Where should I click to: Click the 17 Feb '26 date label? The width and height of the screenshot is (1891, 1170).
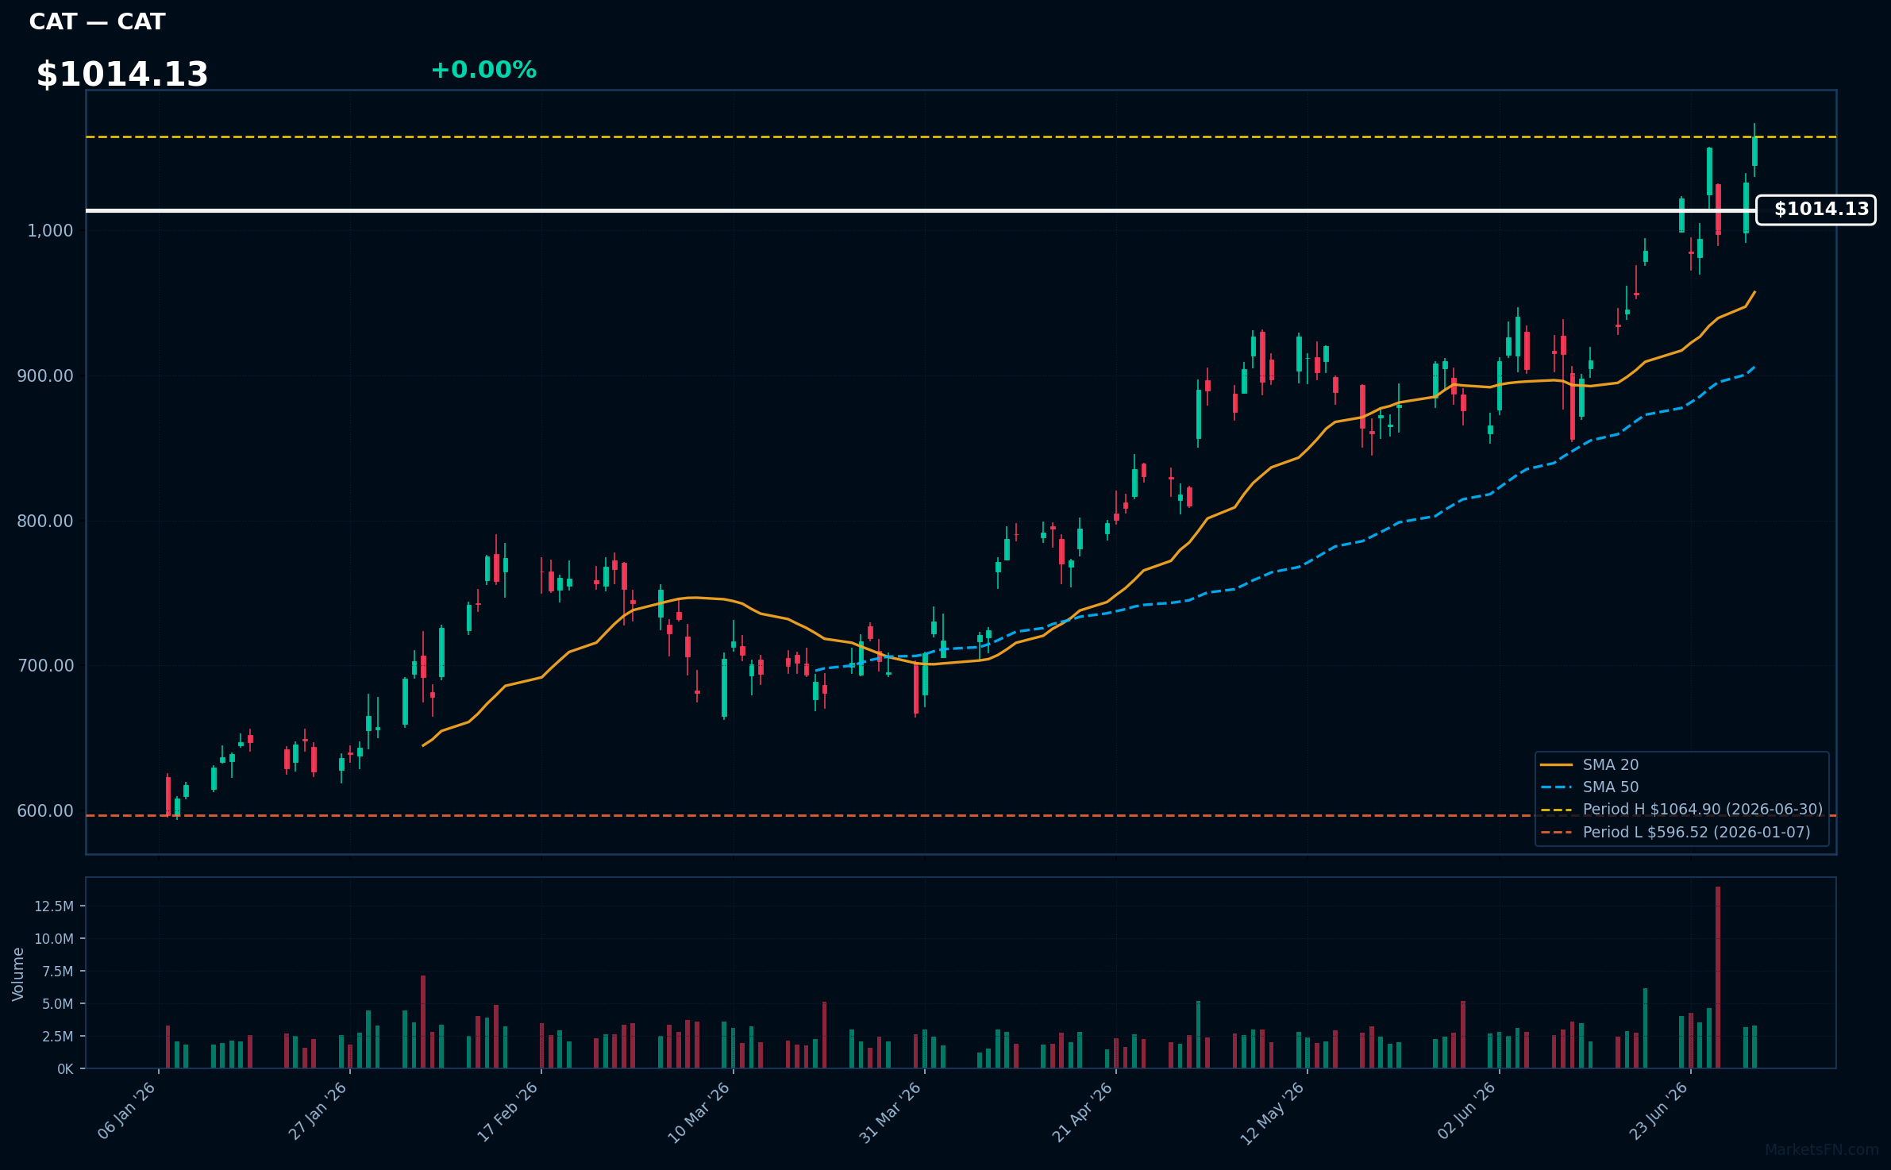pos(508,1111)
